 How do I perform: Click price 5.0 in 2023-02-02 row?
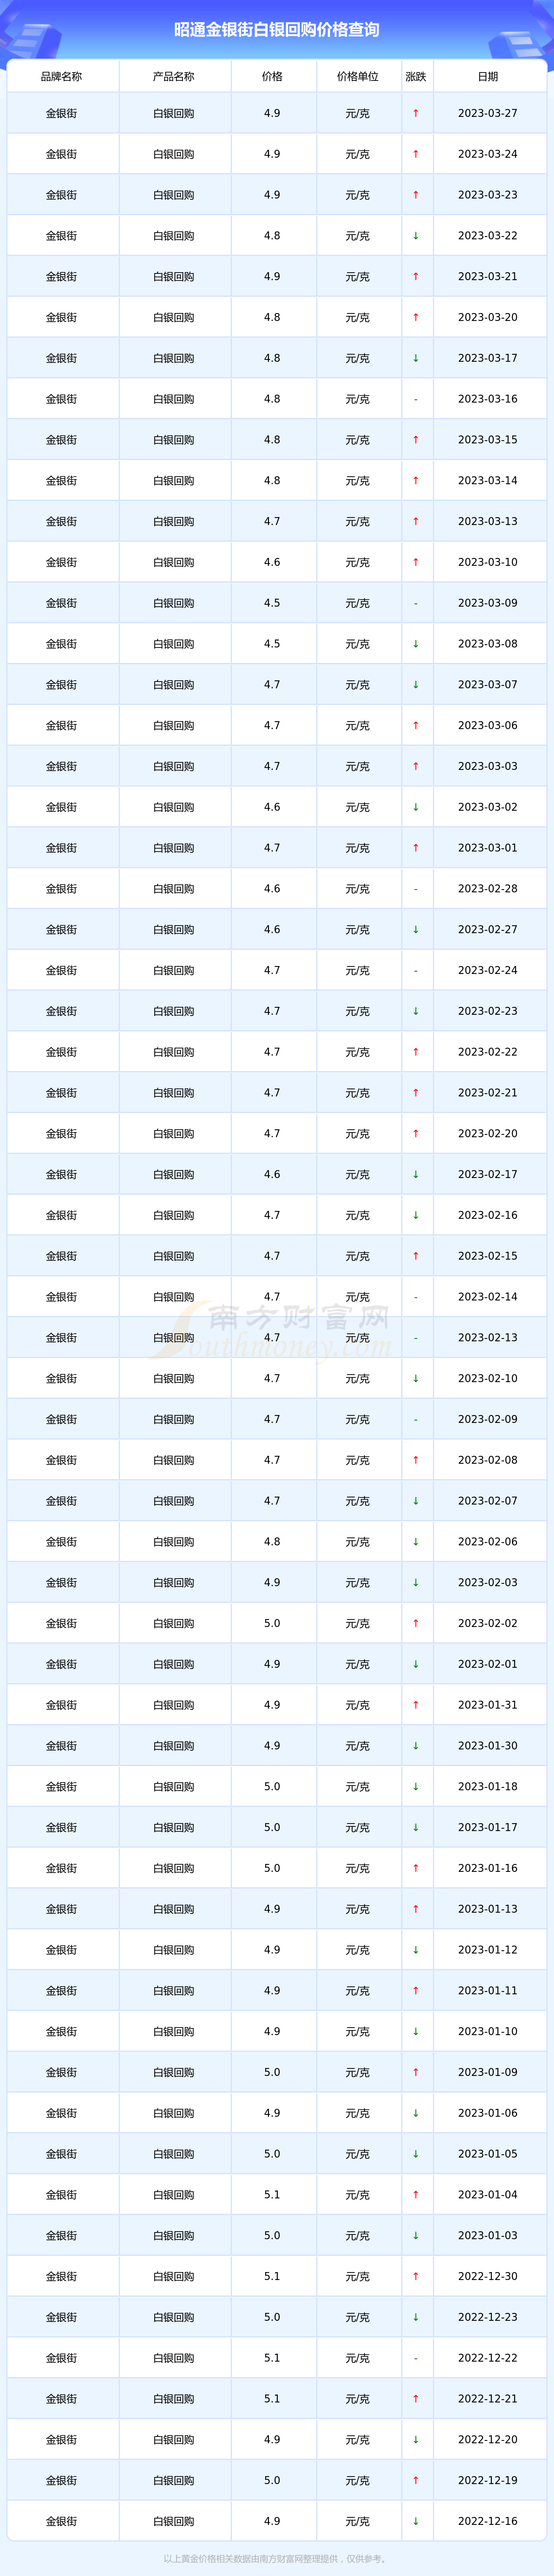(273, 1624)
